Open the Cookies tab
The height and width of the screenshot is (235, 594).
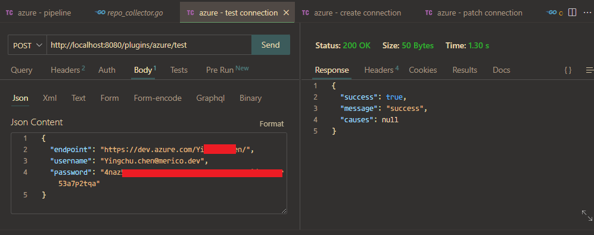(423, 70)
